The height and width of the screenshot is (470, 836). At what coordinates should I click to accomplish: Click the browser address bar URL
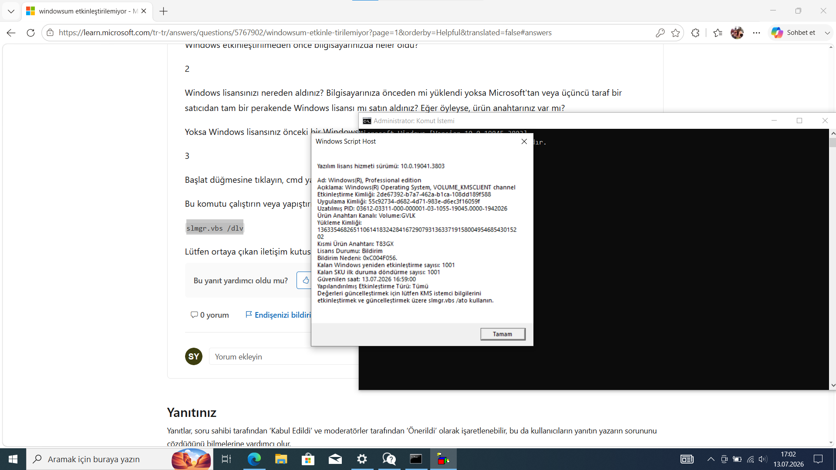[305, 33]
